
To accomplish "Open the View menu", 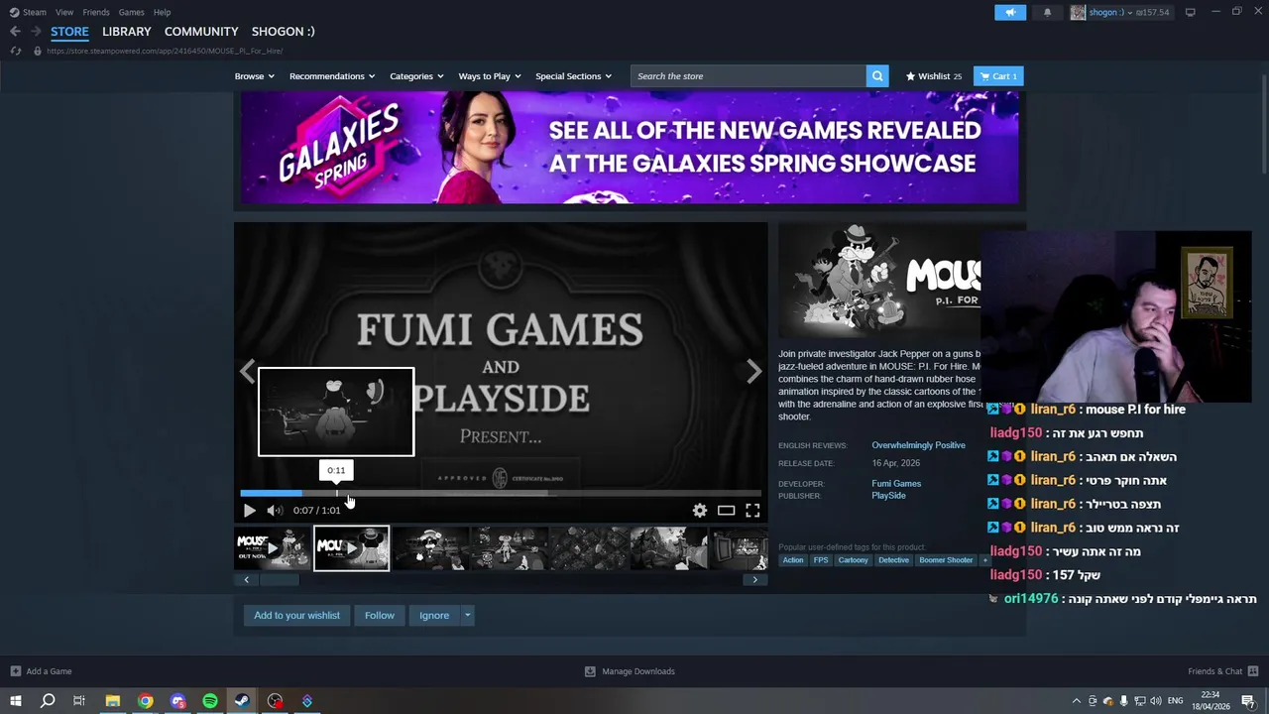I will pos(64,12).
